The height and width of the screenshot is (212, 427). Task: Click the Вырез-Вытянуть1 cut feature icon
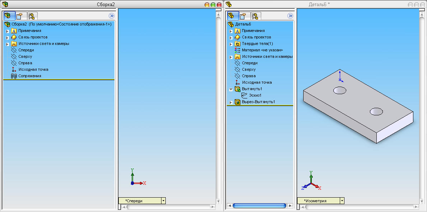point(238,102)
